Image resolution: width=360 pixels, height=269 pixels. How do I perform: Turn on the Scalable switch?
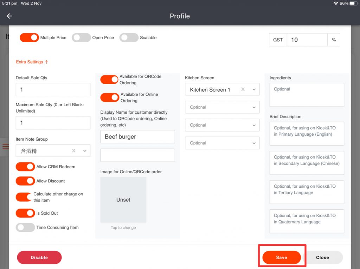(129, 38)
